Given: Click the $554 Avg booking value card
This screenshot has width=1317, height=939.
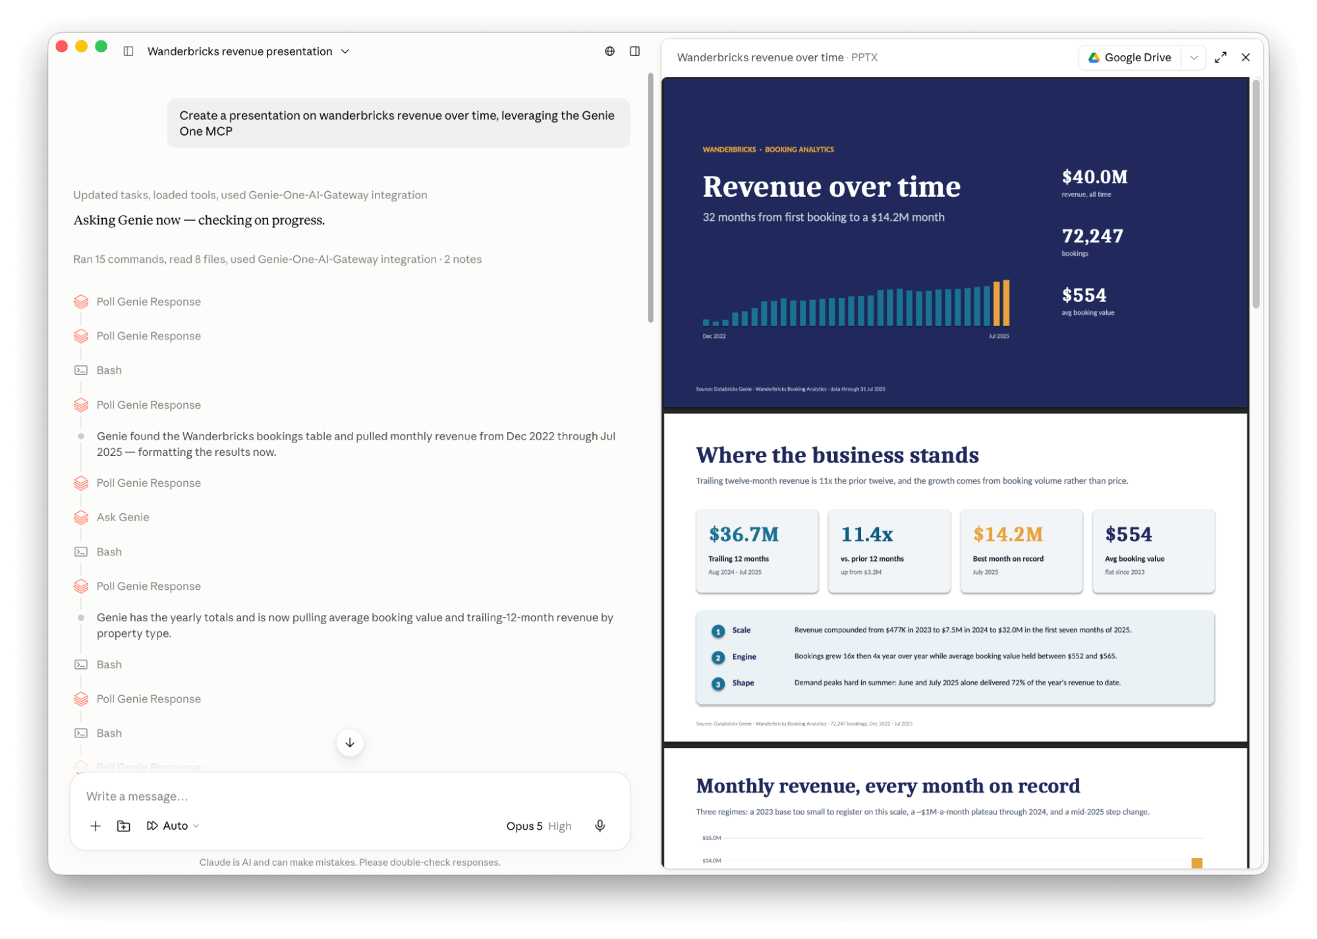Looking at the screenshot, I should 1153,551.
